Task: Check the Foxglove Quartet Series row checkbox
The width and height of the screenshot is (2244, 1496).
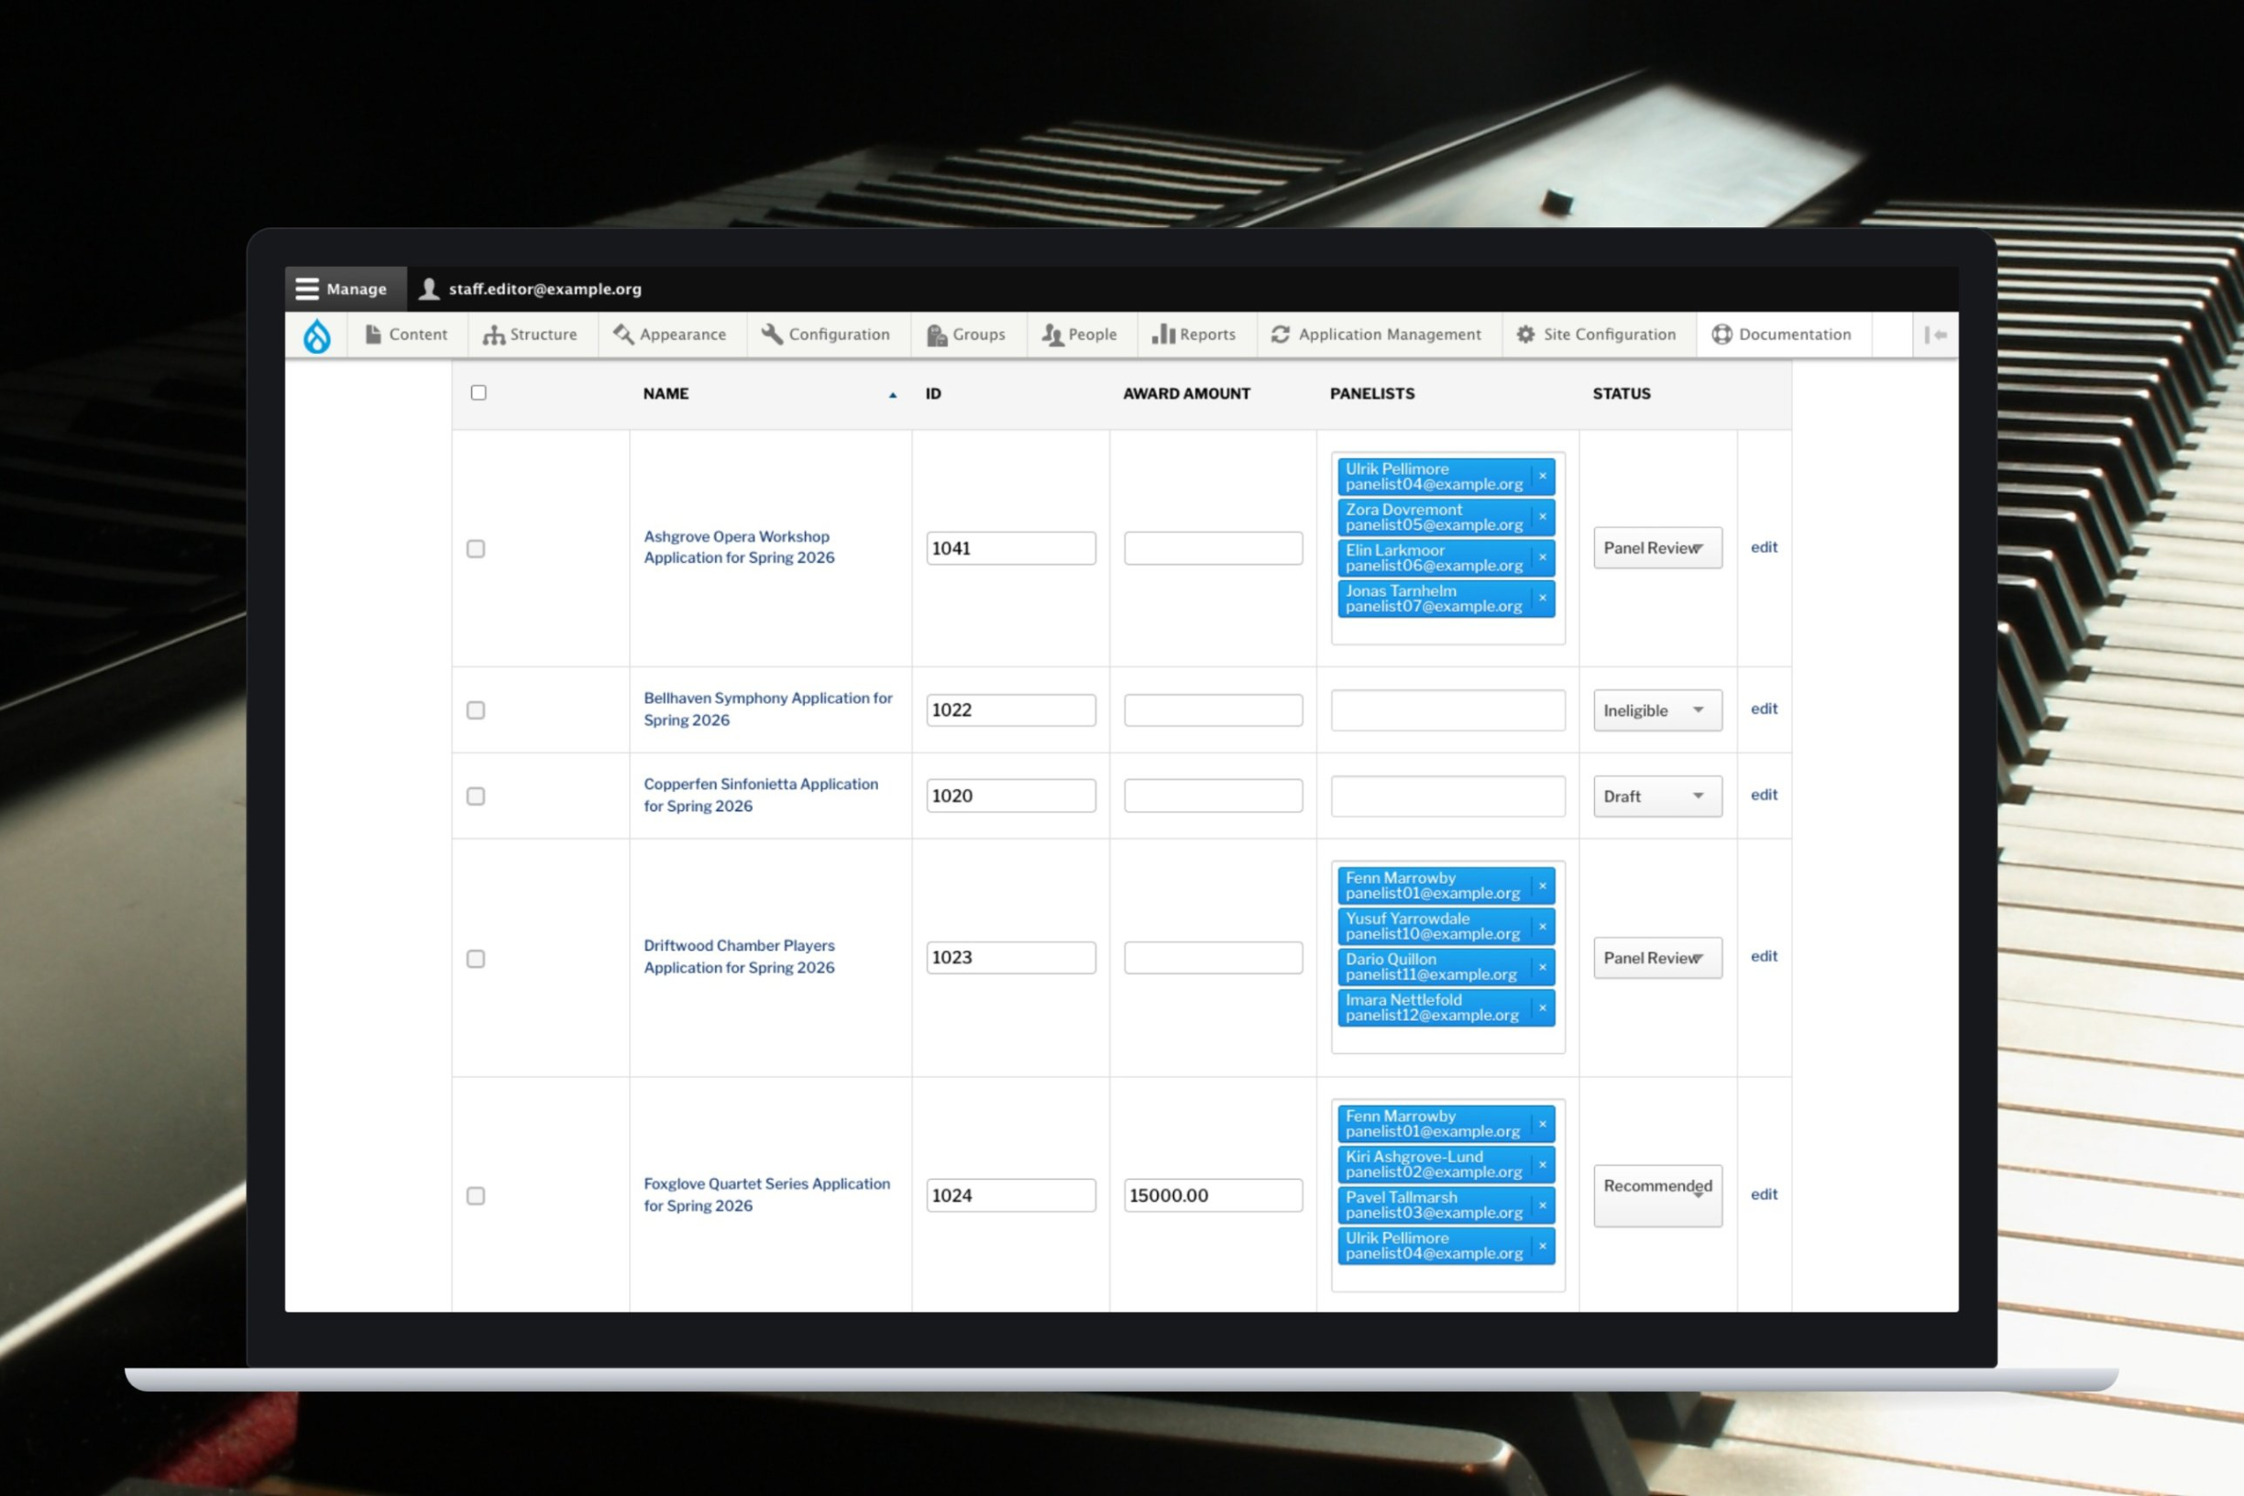Action: point(476,1196)
